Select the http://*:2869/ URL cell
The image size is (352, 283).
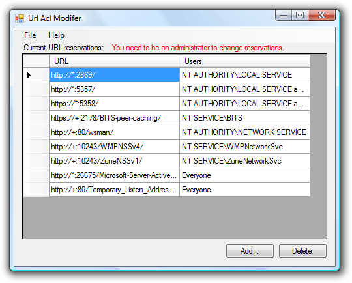pyautogui.click(x=114, y=75)
